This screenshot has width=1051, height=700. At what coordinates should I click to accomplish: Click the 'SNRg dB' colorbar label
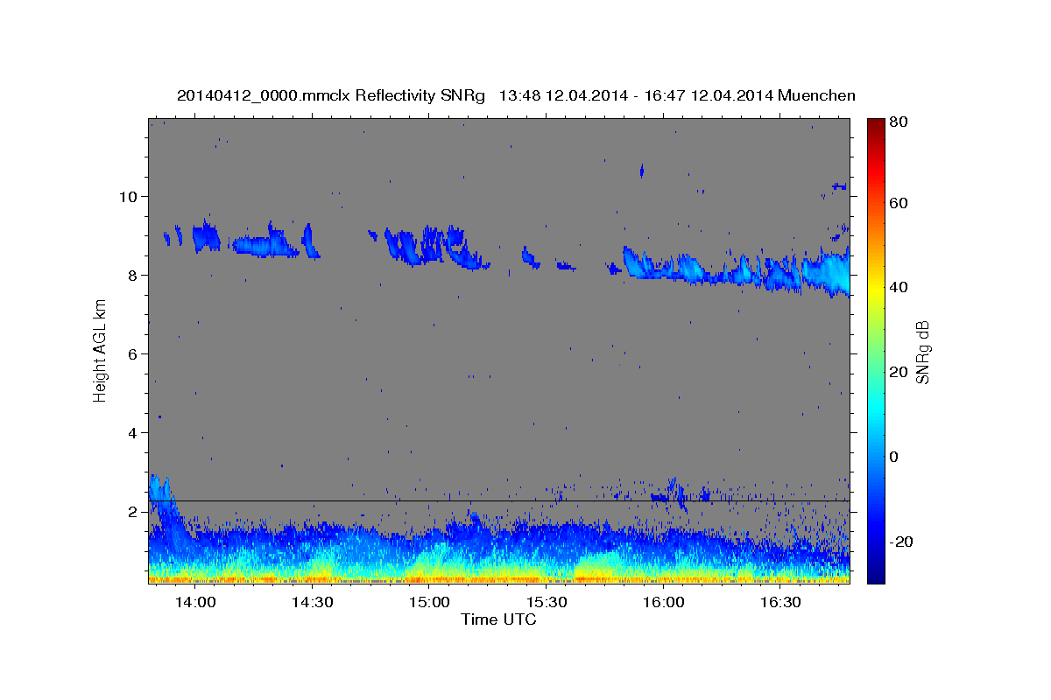922,352
